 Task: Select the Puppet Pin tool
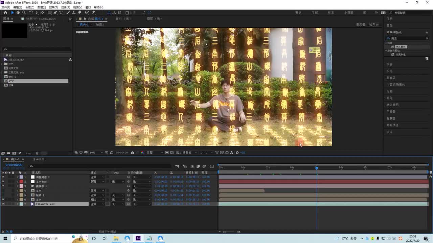point(93,12)
